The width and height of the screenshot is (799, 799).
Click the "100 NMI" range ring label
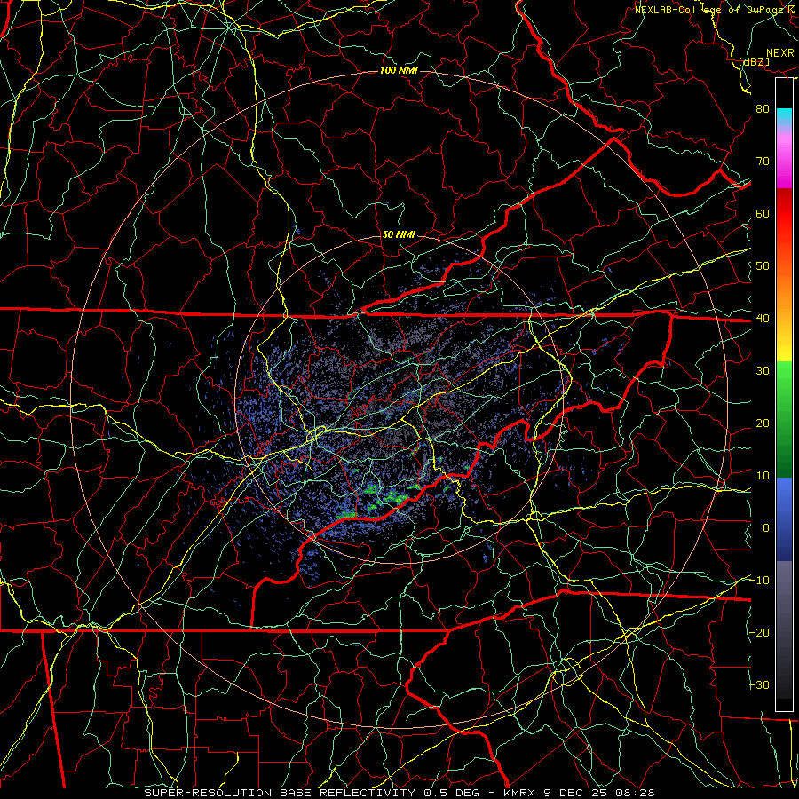pyautogui.click(x=399, y=70)
